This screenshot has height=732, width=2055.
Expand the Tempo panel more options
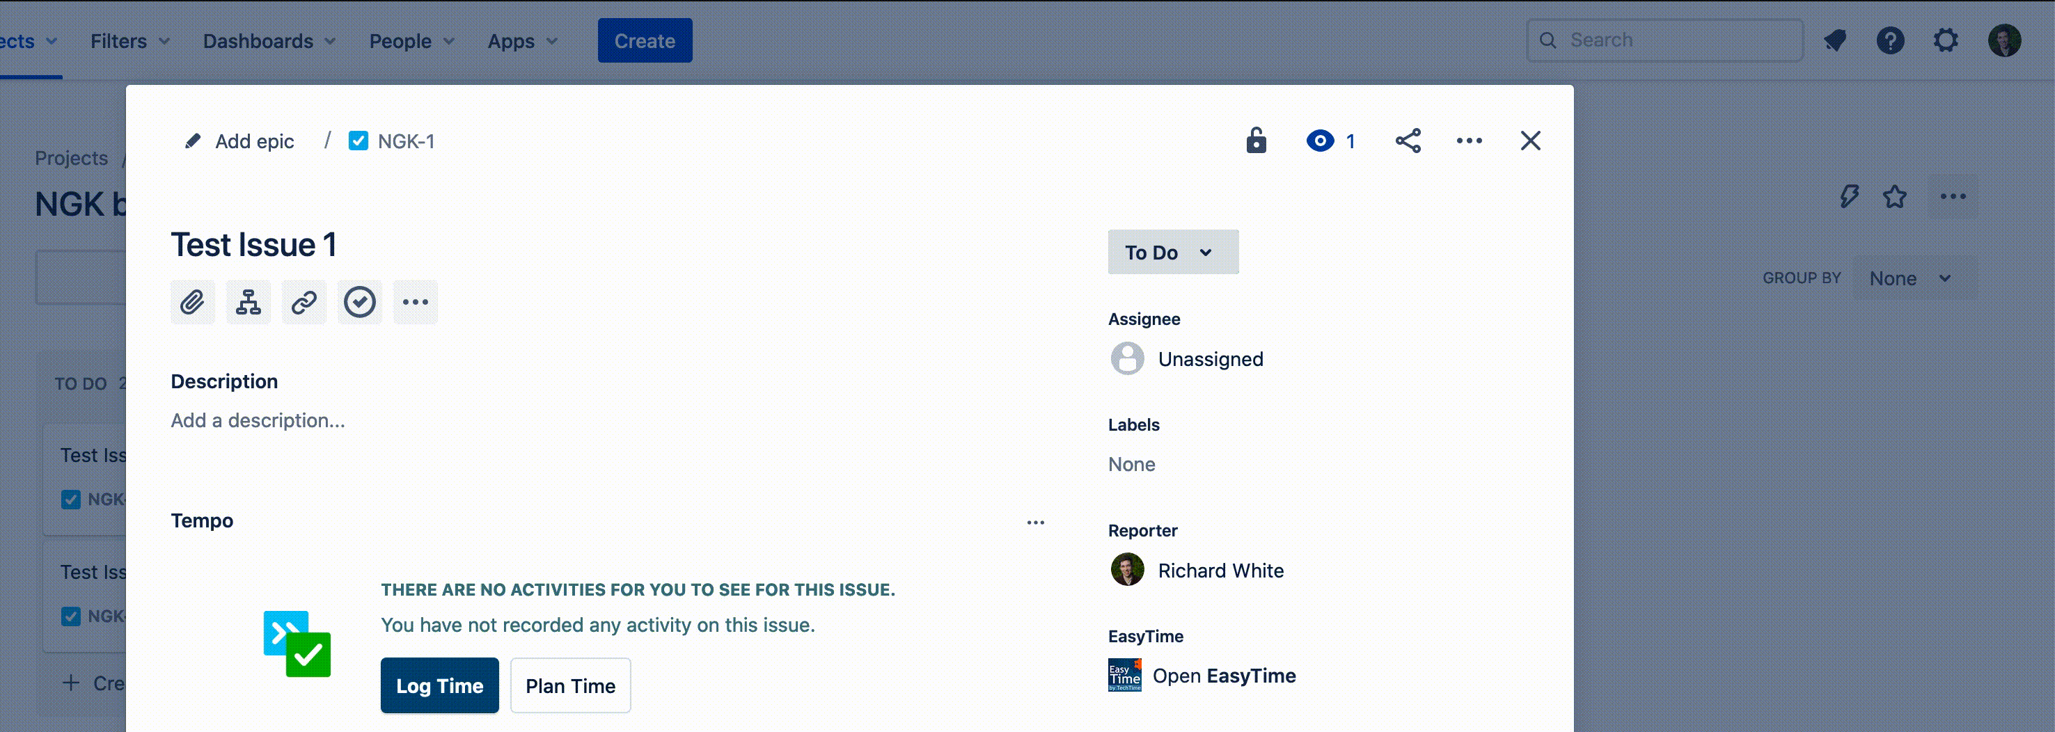[1034, 523]
